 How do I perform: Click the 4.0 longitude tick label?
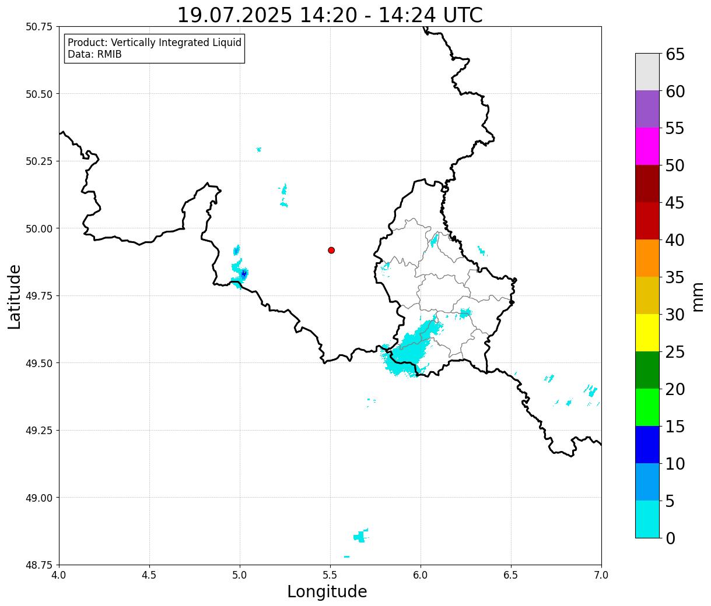(x=59, y=575)
